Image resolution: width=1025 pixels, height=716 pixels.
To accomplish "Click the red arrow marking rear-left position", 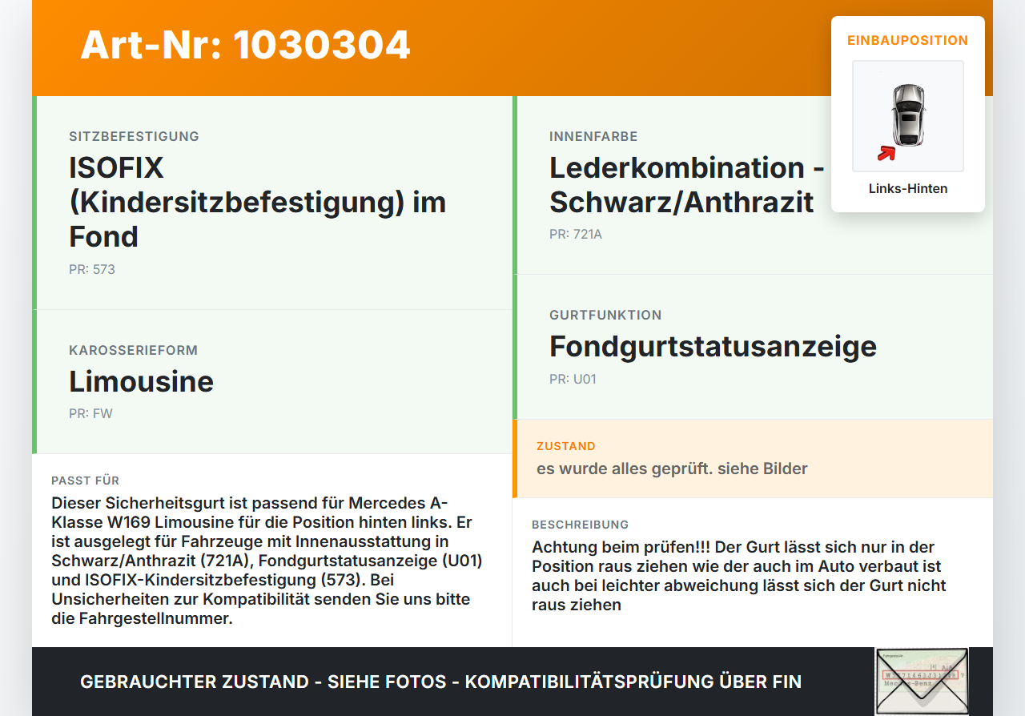I will pos(886,153).
